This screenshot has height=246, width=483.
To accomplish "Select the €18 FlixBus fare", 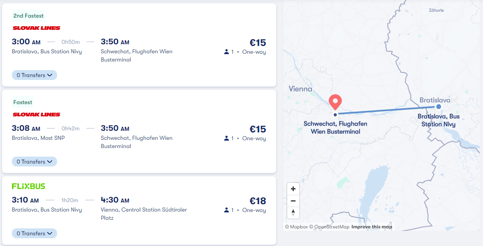I will 258,201.
